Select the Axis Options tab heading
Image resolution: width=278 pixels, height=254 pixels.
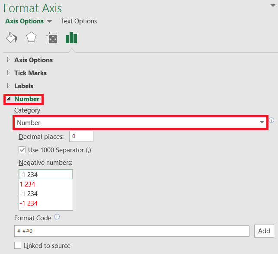25,21
